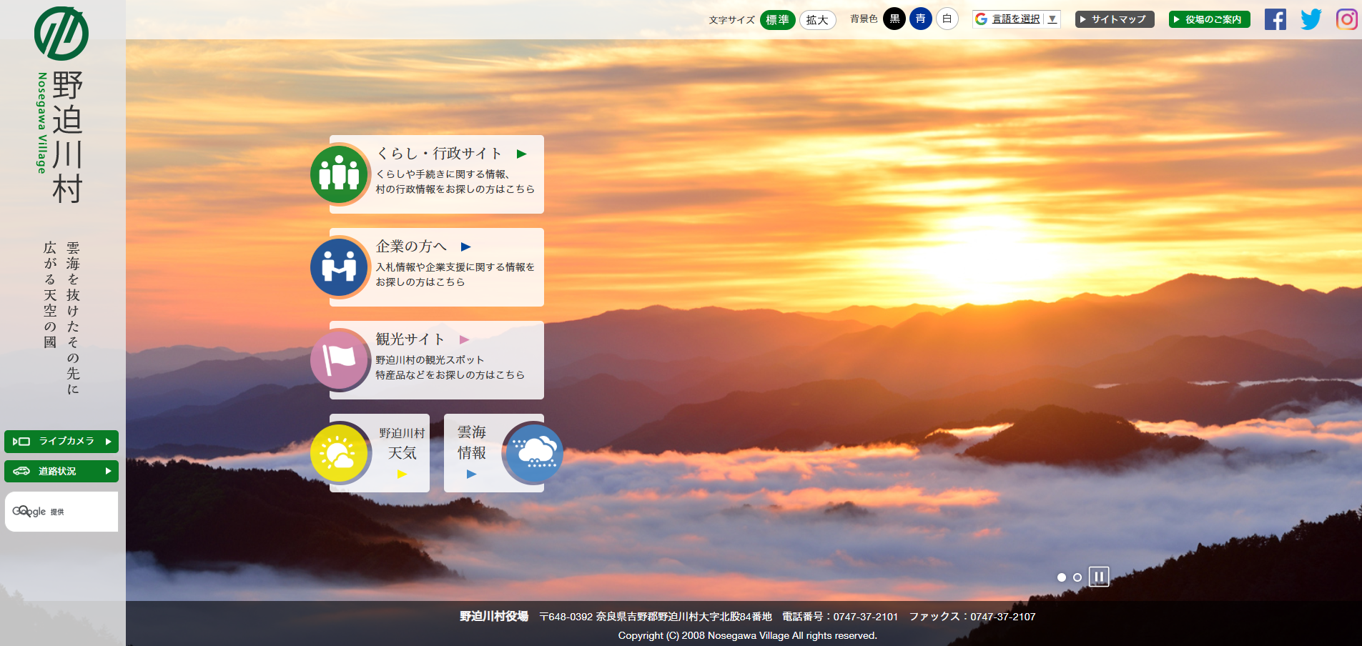Image resolution: width=1362 pixels, height=646 pixels.
Task: Set text size to 拡大
Action: tap(817, 20)
